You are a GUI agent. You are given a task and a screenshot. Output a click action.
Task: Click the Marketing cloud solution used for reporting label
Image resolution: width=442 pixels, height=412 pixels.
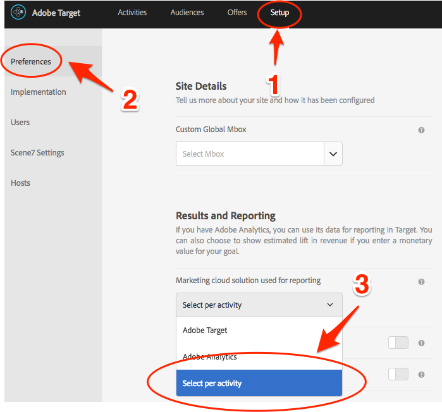(248, 281)
